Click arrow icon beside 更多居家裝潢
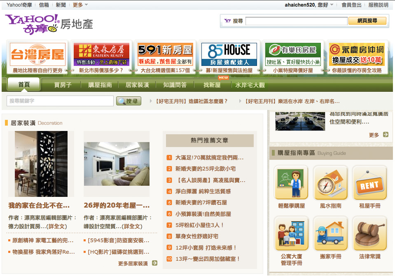This screenshot has width=395, height=278. coord(155,263)
